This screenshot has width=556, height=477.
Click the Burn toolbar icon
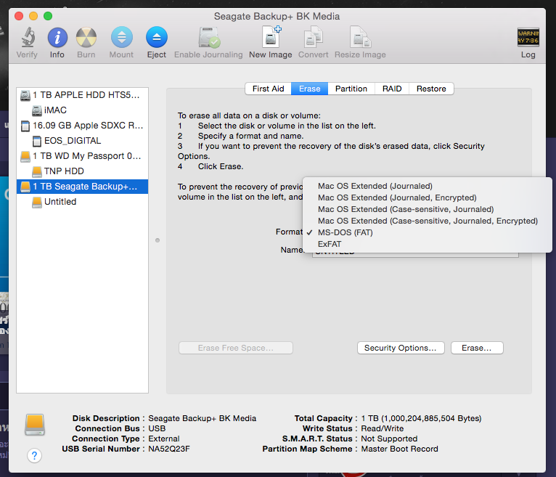point(86,37)
